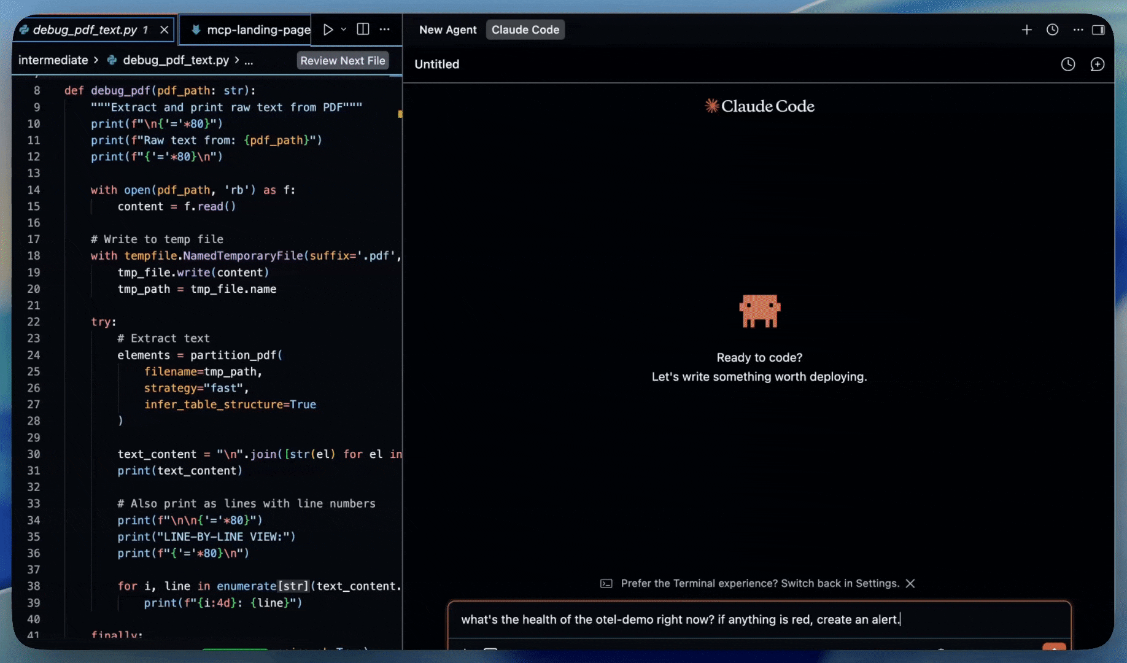This screenshot has width=1127, height=663.
Task: Select the intermediate breadcrumb folder
Action: point(53,60)
